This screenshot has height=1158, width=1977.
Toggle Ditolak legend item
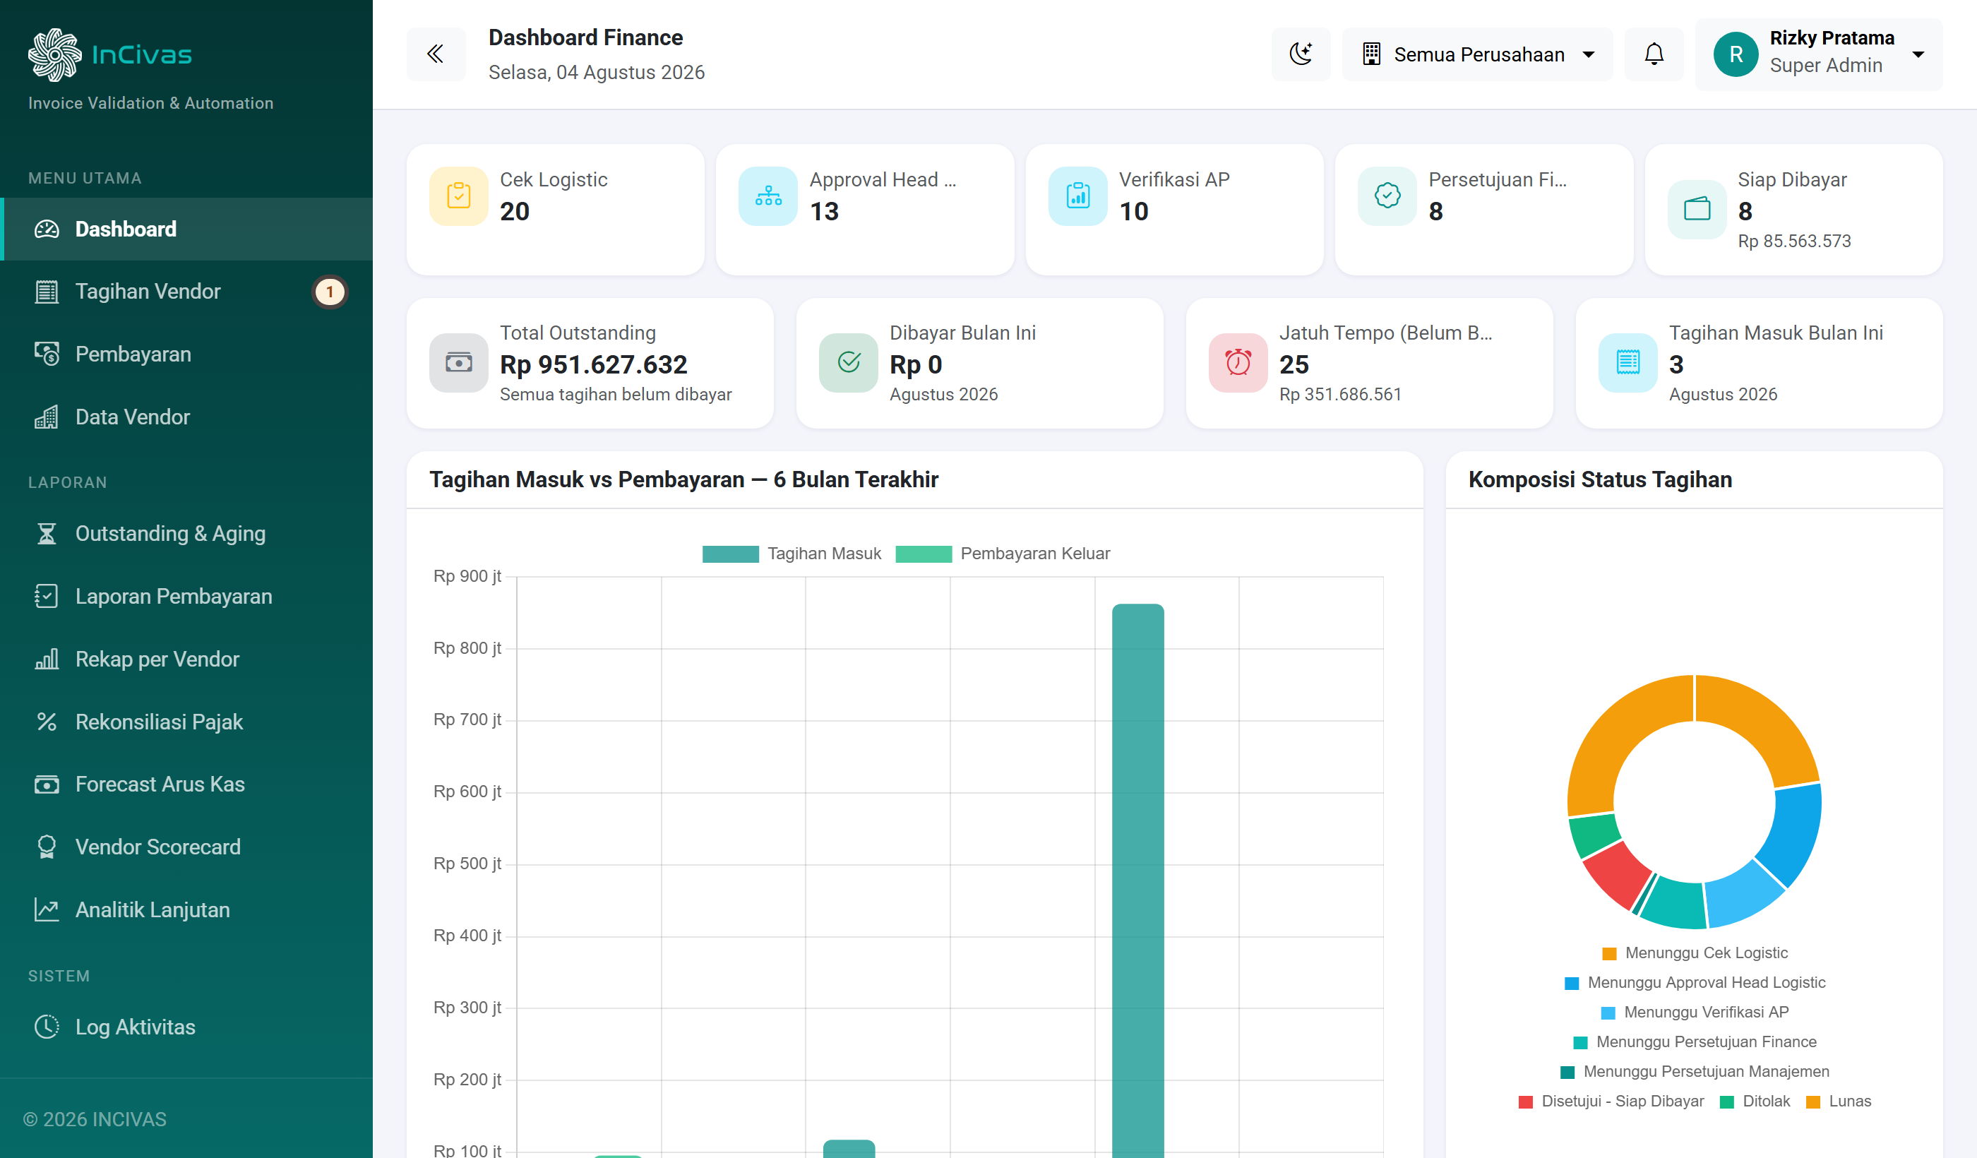pyautogui.click(x=1754, y=1102)
